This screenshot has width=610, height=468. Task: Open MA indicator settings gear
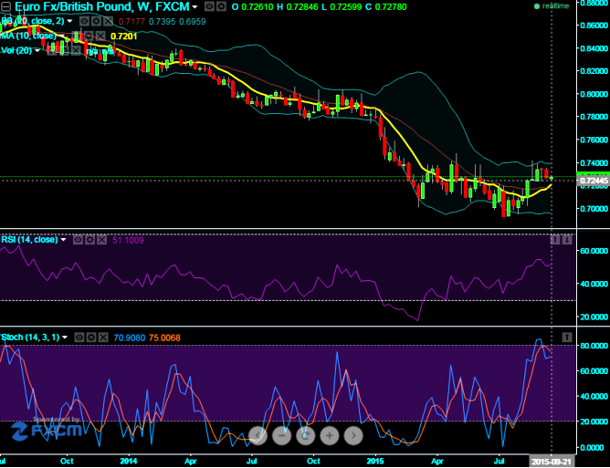click(89, 36)
